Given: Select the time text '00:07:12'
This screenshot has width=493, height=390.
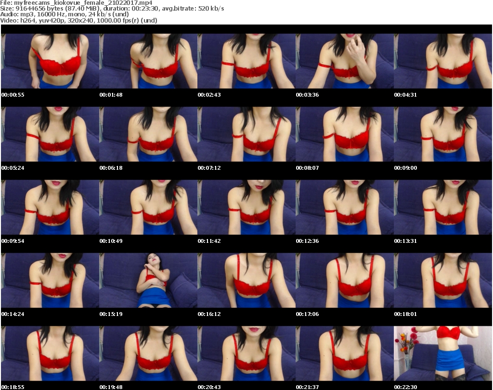Looking at the screenshot, I should (x=209, y=168).
